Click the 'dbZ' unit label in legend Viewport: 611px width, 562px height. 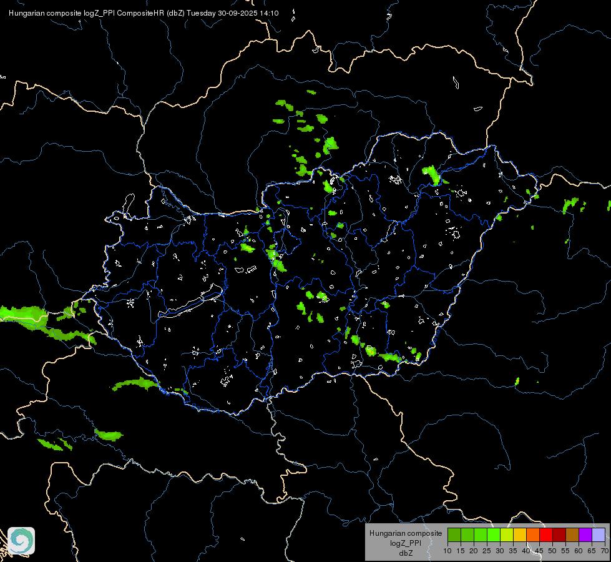tap(406, 553)
